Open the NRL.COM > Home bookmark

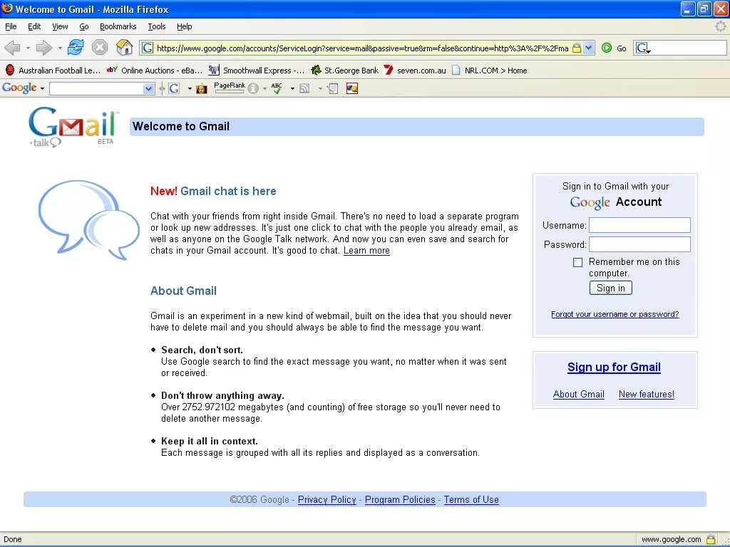point(489,71)
